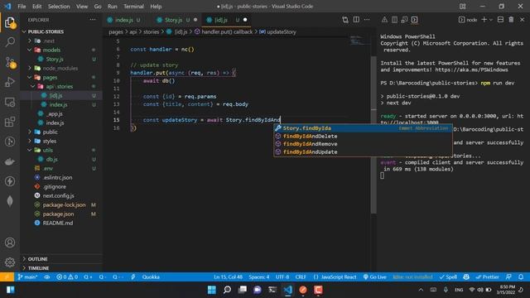Open editor more actions ellipsis

pos(367,20)
